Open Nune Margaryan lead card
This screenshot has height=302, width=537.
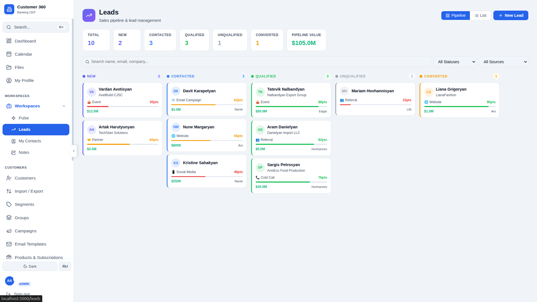pos(207,135)
